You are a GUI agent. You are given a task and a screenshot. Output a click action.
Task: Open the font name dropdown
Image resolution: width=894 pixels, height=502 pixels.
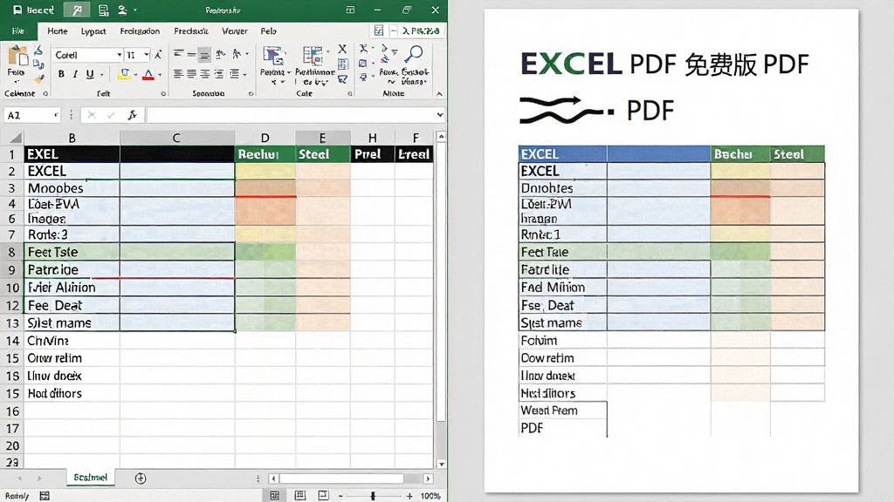click(119, 55)
